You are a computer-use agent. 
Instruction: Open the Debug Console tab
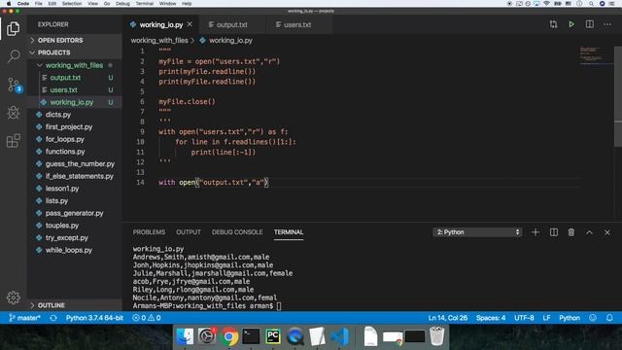point(237,232)
